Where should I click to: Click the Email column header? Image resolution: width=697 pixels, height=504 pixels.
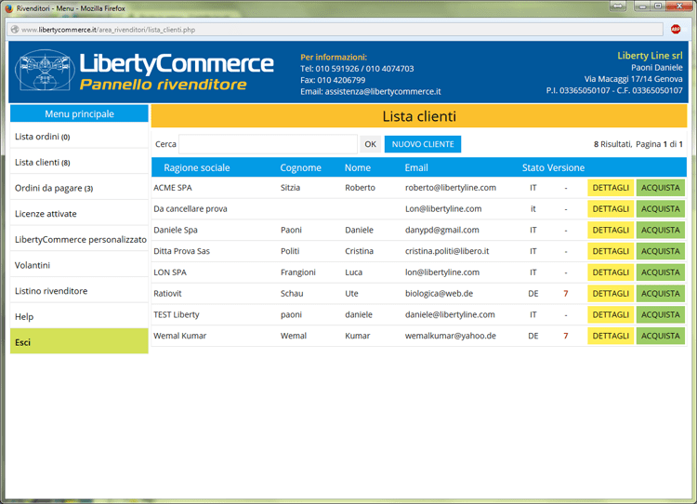tap(416, 167)
